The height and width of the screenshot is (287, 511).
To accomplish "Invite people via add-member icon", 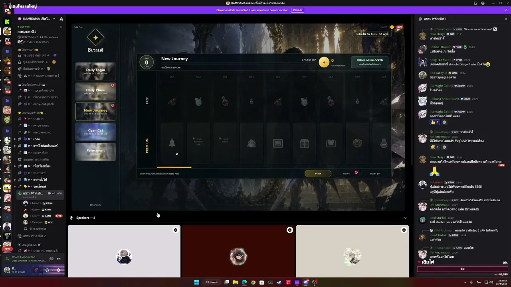I will pos(61,19).
